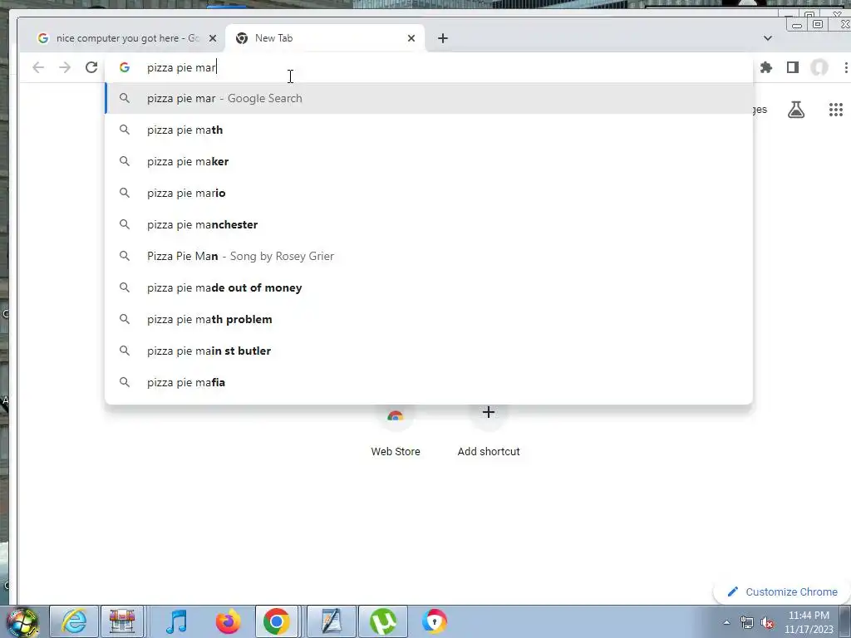This screenshot has height=638, width=851.
Task: Choose 'pizza pie mar - Google Search' suggestion
Action: (x=429, y=98)
